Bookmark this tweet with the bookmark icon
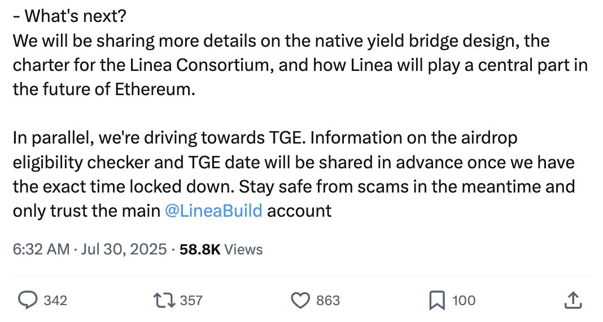 point(437,300)
